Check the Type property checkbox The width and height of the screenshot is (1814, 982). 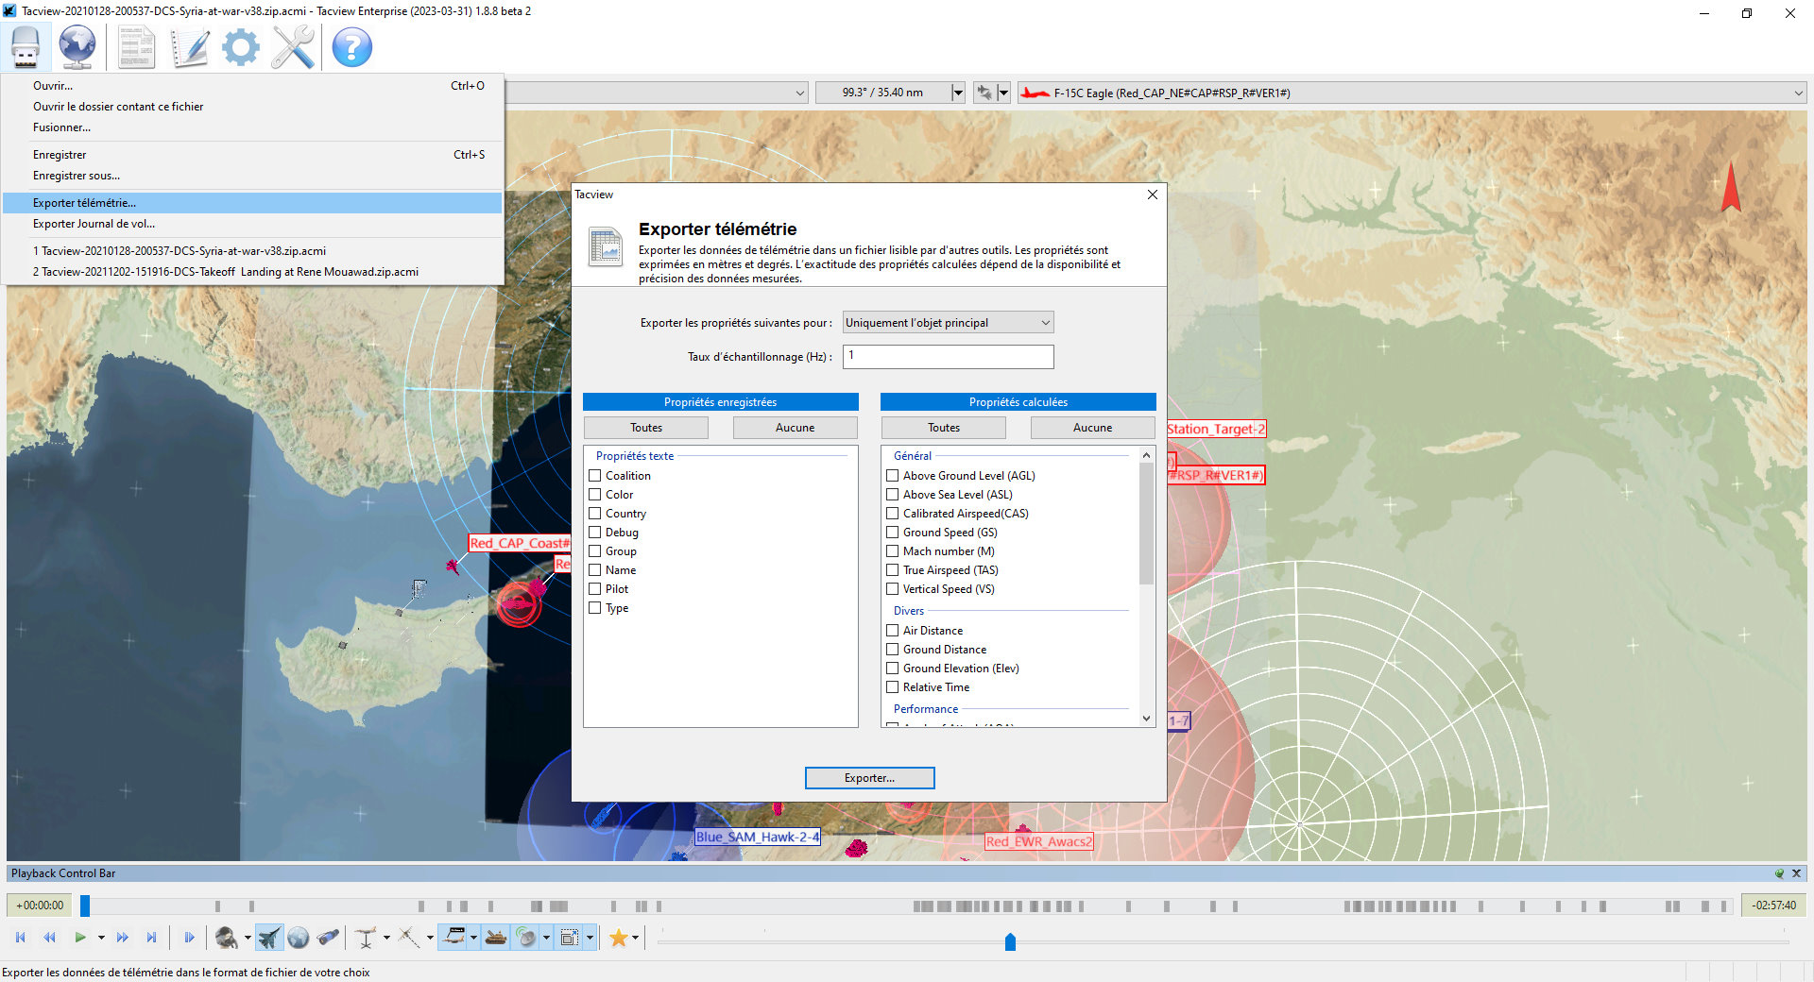[x=595, y=608]
